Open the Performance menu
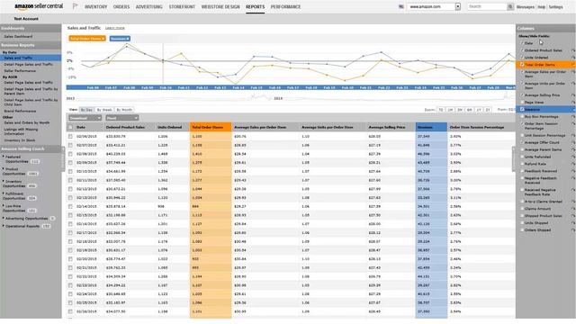 [x=286, y=7]
